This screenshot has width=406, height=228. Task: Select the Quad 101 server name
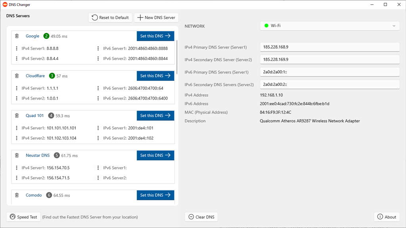point(35,116)
